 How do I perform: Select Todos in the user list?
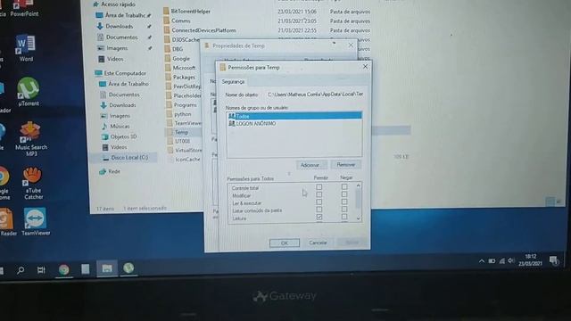coord(294,116)
